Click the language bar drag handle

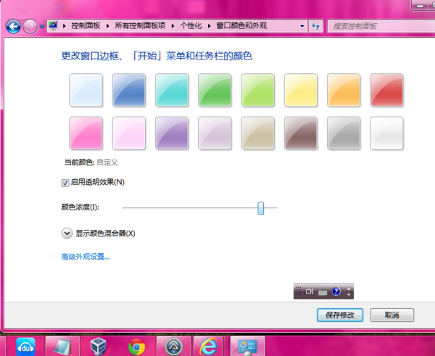coord(298,291)
